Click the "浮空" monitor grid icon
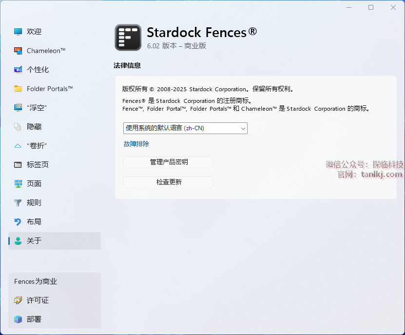The height and width of the screenshot is (335, 405). coord(18,108)
